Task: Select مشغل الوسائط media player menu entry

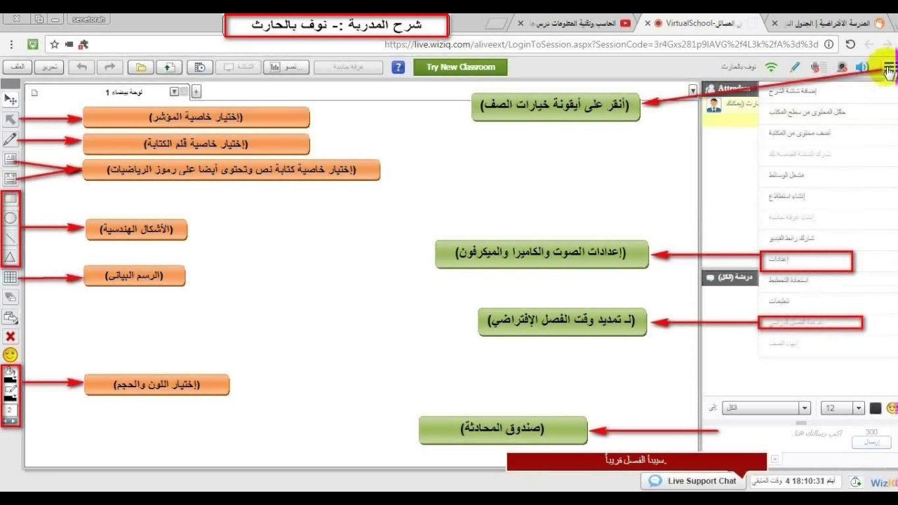Action: click(x=786, y=175)
